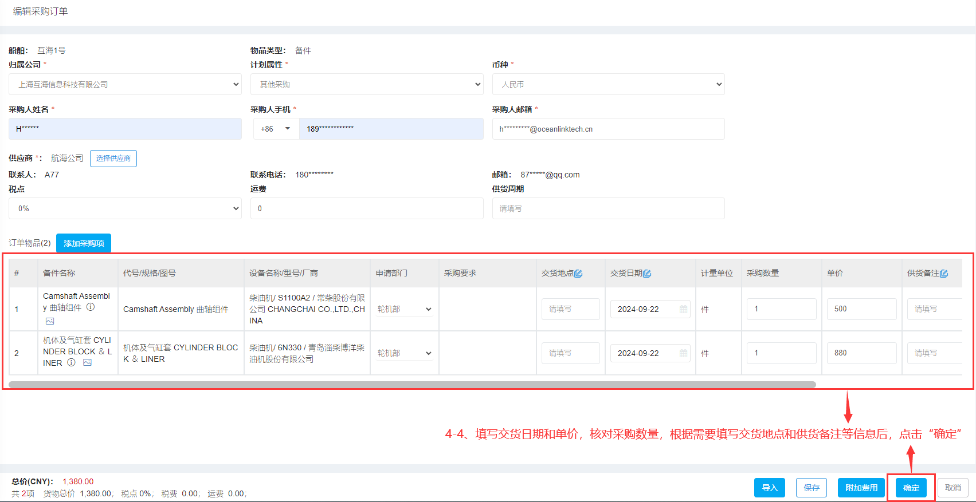The height and width of the screenshot is (502, 976).
Task: Click unit price field showing 500
Action: click(x=862, y=309)
